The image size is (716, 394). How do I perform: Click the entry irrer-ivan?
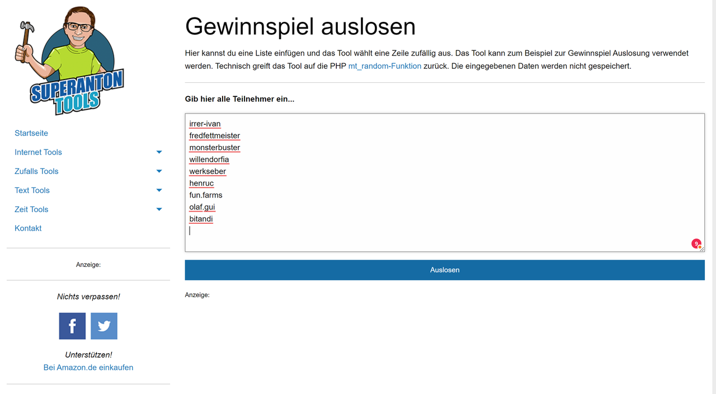click(205, 124)
